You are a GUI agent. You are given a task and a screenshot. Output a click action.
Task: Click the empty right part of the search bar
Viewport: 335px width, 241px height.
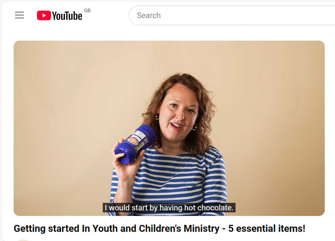point(278,15)
